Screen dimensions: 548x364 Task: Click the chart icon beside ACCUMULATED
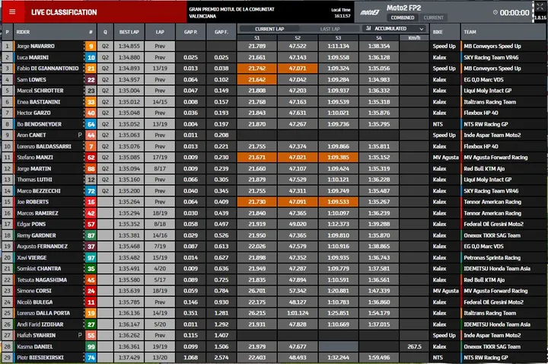pyautogui.click(x=368, y=28)
